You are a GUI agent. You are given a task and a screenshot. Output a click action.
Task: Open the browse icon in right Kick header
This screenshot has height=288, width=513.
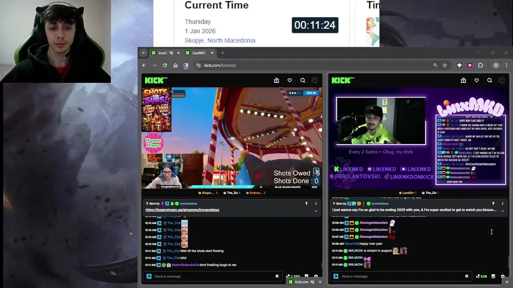pyautogui.click(x=463, y=80)
